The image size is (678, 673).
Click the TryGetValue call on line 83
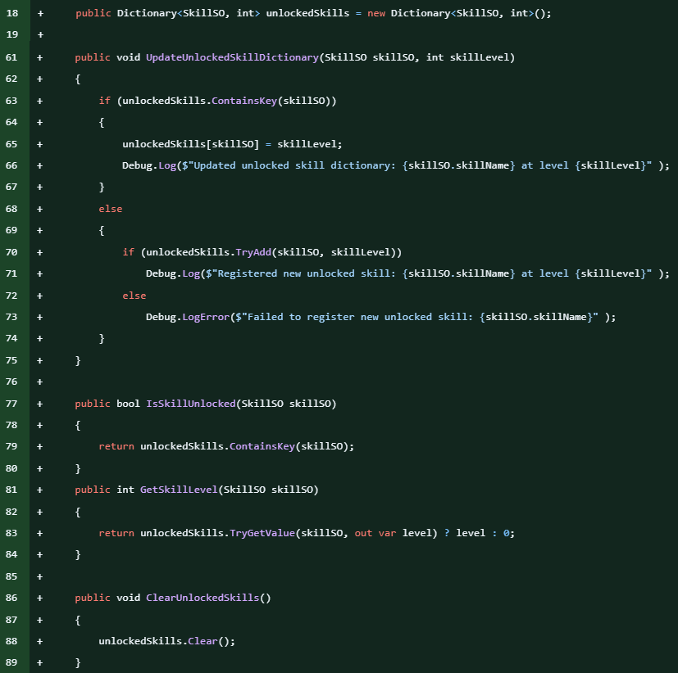point(262,533)
